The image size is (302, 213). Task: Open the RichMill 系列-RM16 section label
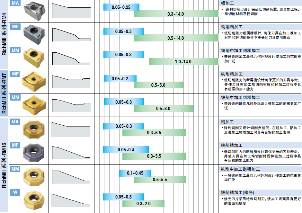point(4,165)
